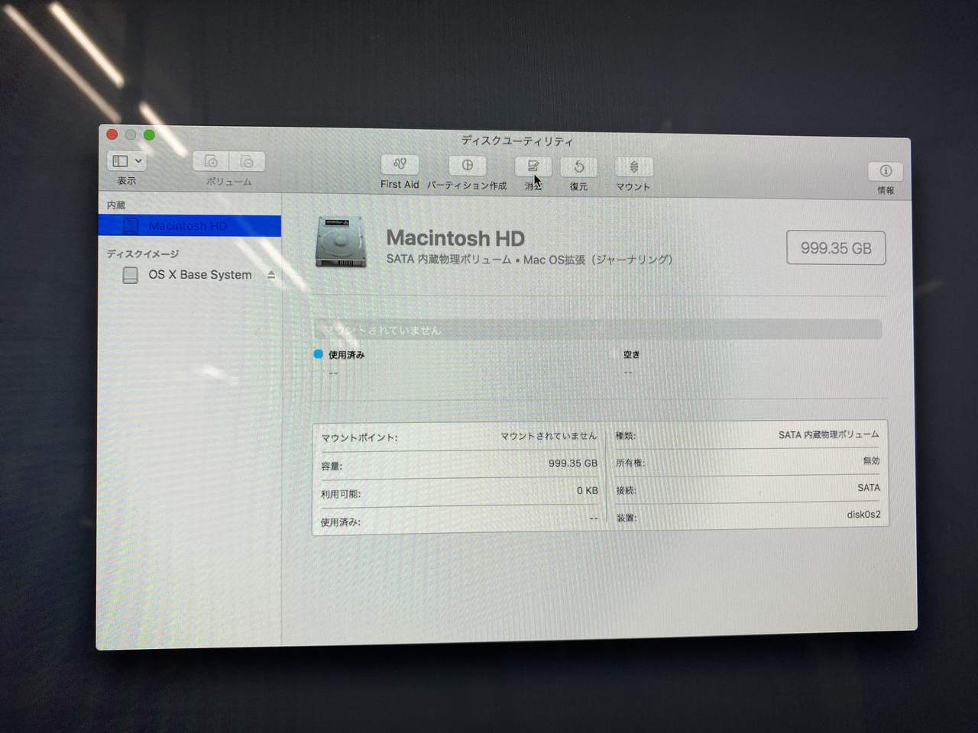Click the add volume icon
978x733 pixels.
211,161
